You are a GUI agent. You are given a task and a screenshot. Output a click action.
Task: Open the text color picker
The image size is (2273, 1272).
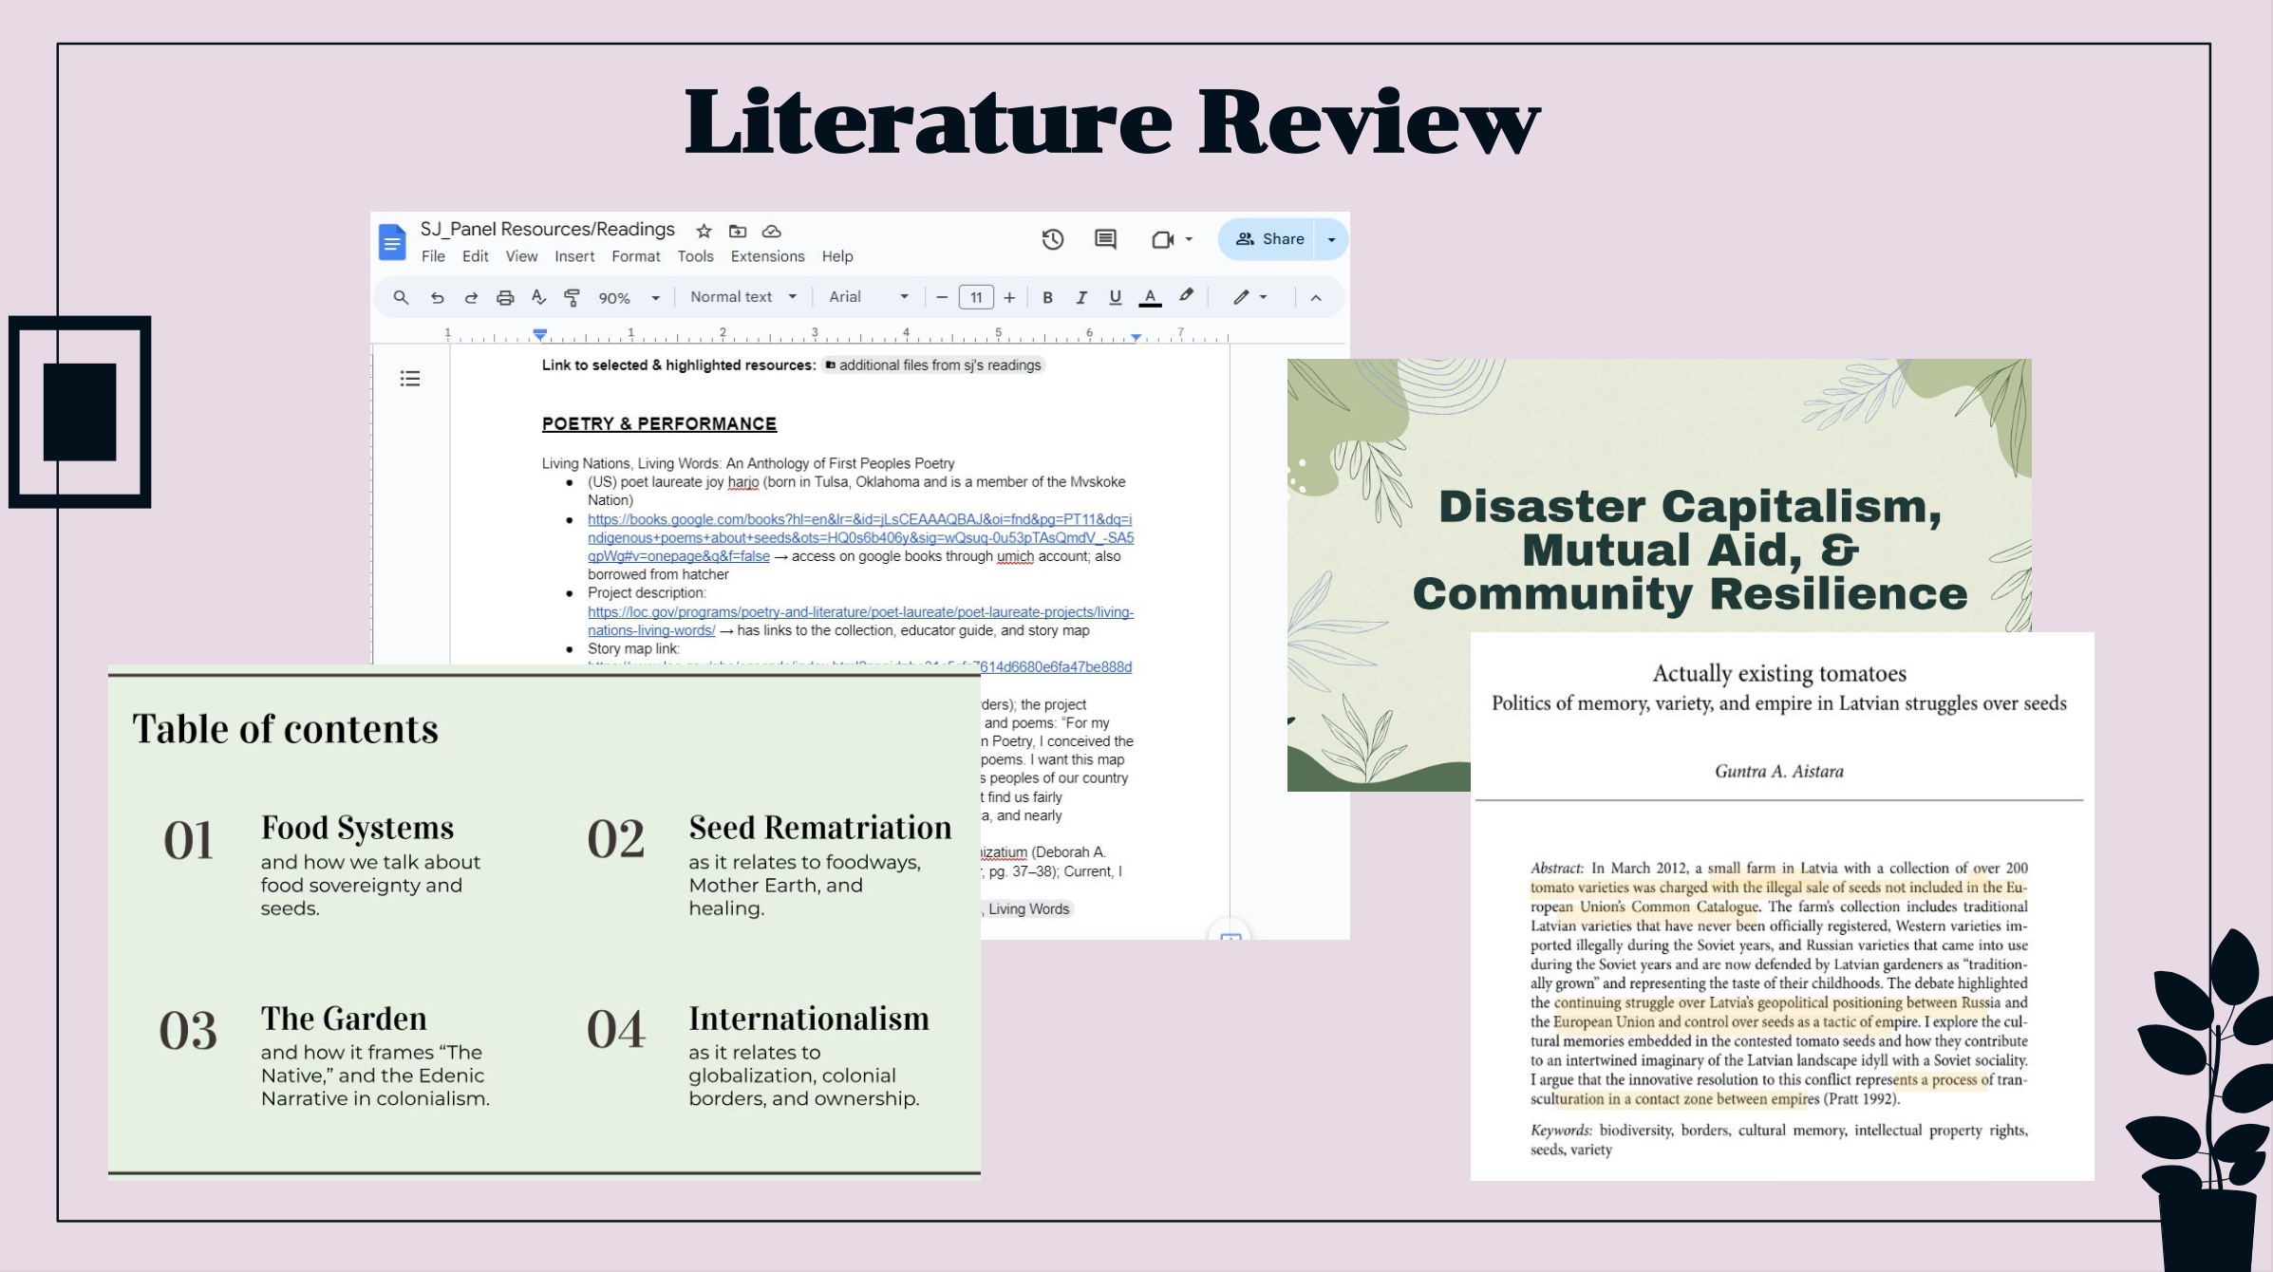point(1150,297)
